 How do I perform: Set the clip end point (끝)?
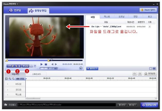[x=18, y=66]
